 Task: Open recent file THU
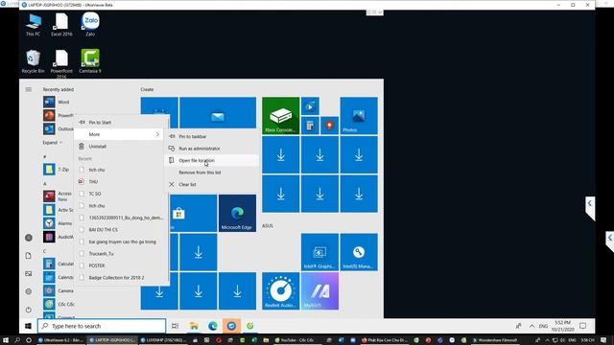pos(118,182)
